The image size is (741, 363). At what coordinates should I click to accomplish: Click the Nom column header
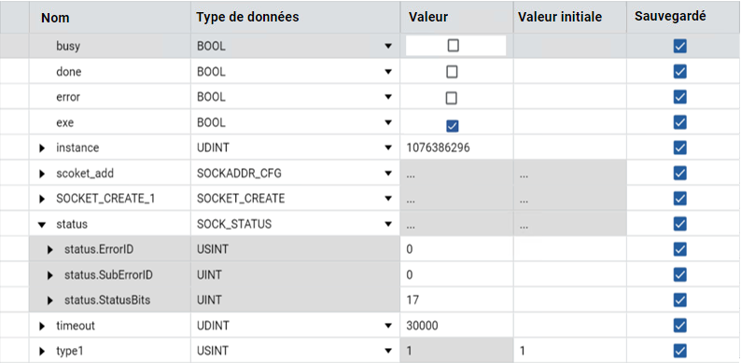(x=55, y=18)
